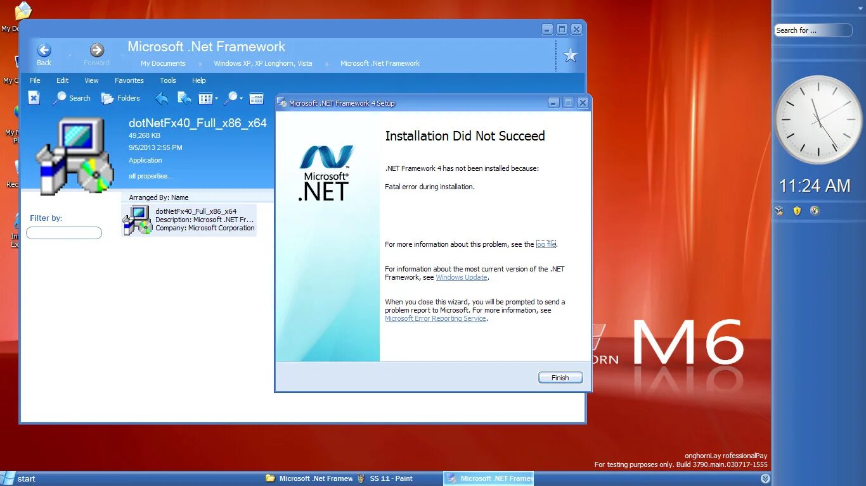Switch to SS 11 - Paint taskbar button
Viewport: 866px width, 486px height.
[x=398, y=478]
